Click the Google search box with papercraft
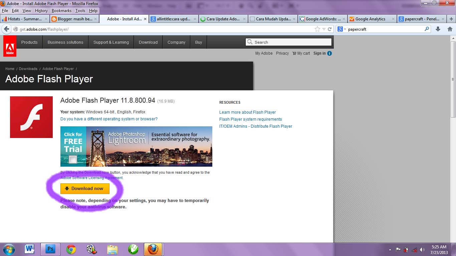The width and height of the screenshot is (456, 256). [x=383, y=29]
